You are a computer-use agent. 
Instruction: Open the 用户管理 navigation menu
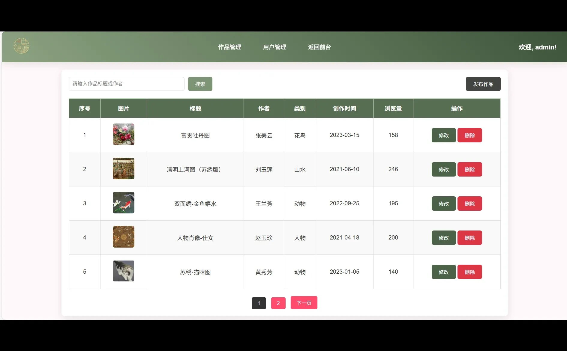(x=274, y=47)
